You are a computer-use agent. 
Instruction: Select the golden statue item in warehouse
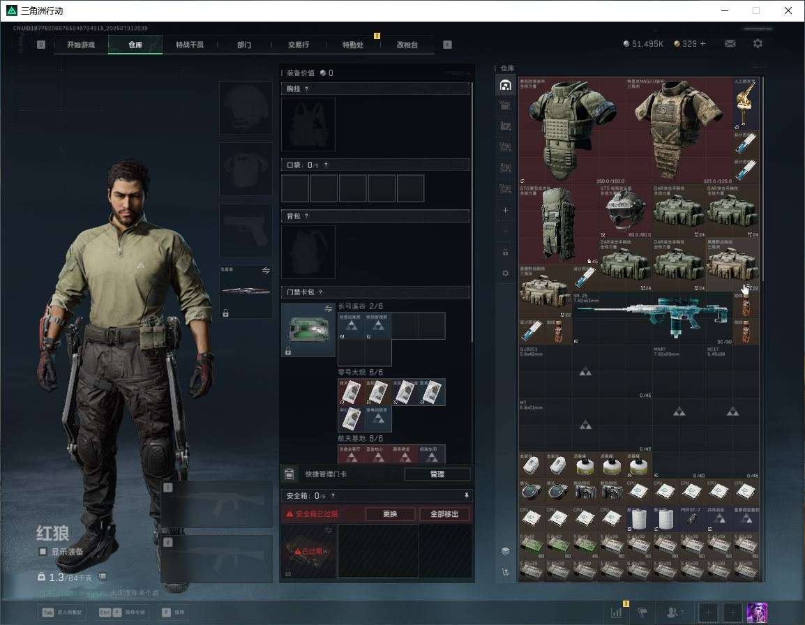[x=746, y=104]
